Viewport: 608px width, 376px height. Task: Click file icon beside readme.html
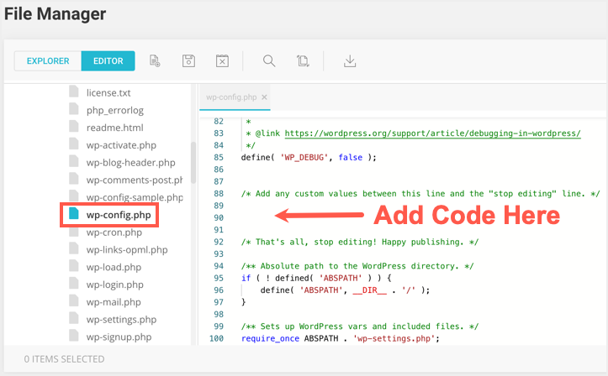(74, 127)
